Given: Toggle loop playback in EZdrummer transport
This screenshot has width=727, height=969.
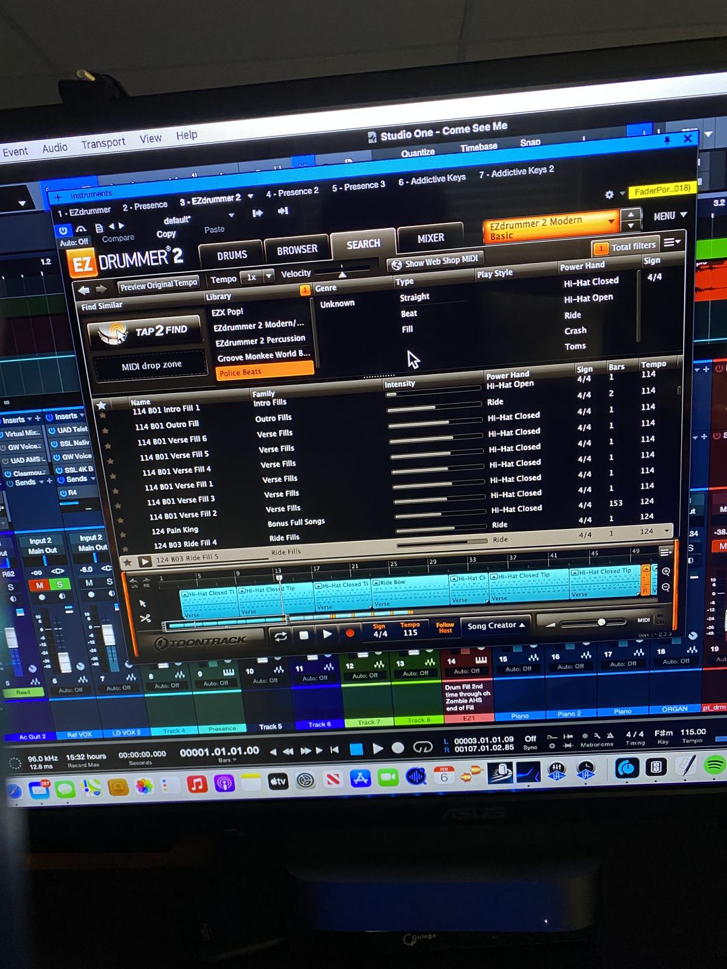Looking at the screenshot, I should (281, 636).
